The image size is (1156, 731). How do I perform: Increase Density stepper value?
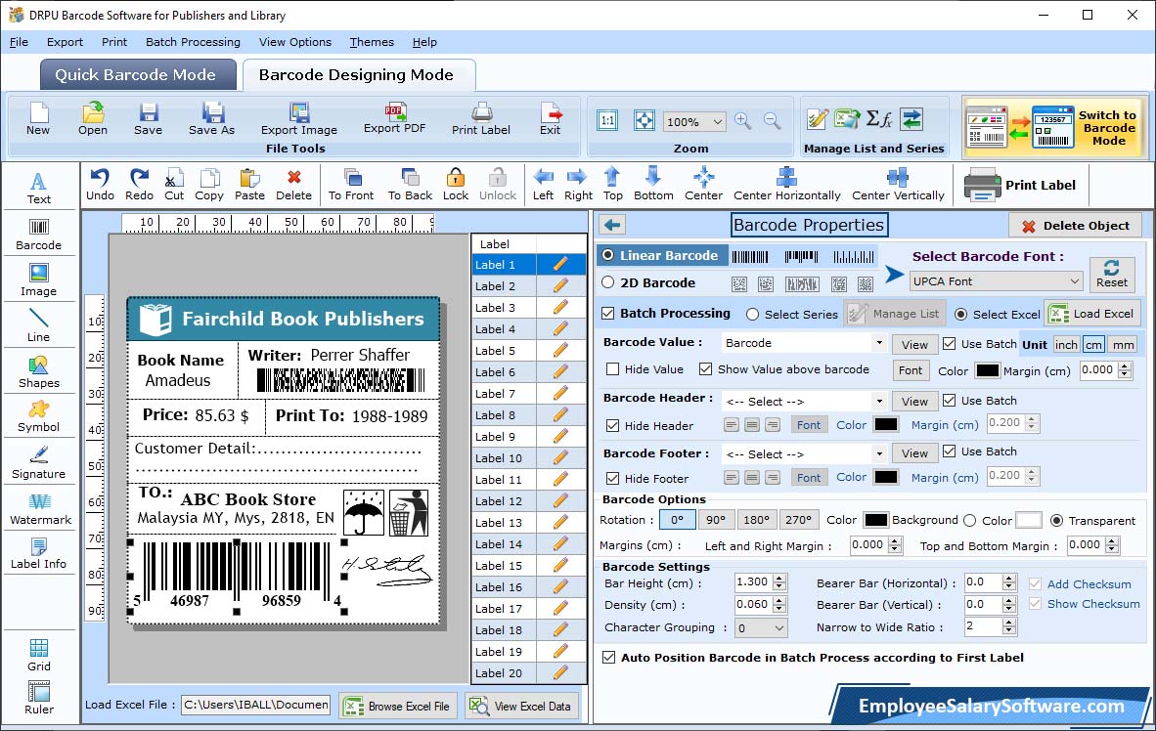point(780,600)
